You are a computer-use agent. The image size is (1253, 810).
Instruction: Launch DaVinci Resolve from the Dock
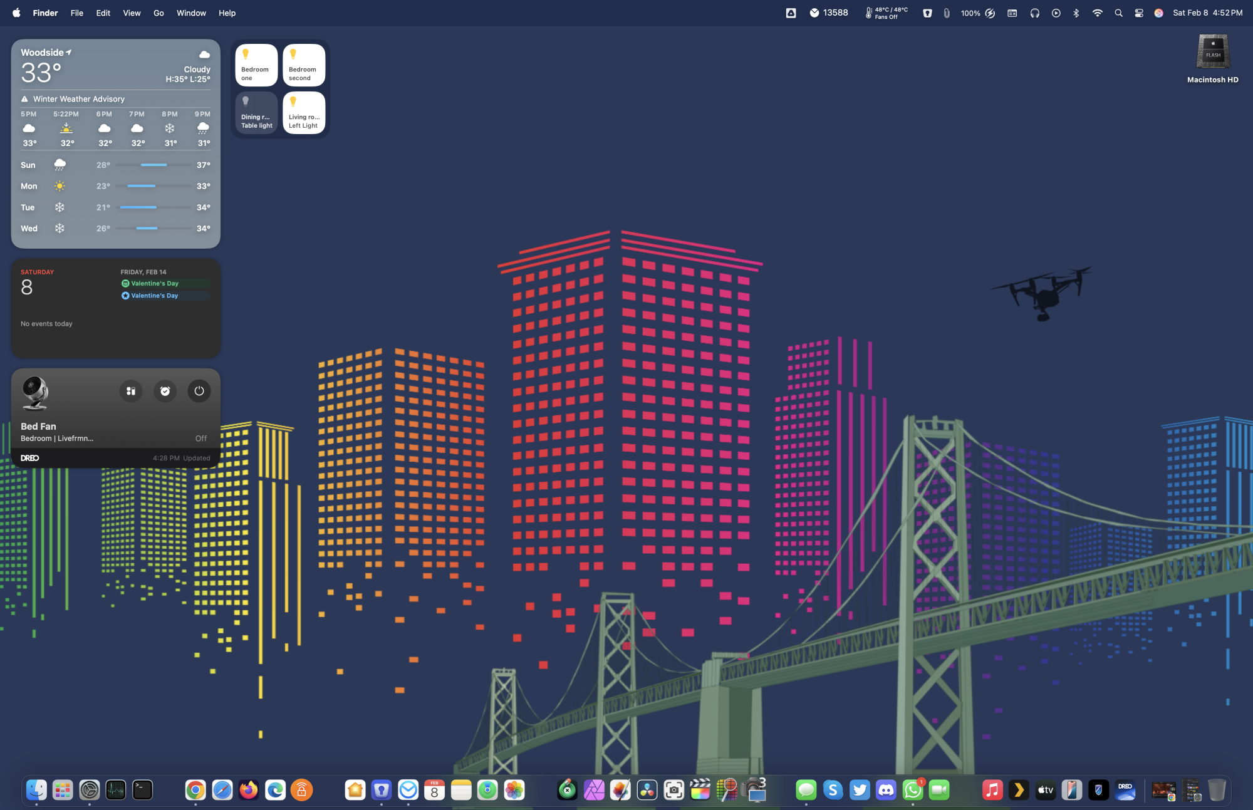pos(647,790)
